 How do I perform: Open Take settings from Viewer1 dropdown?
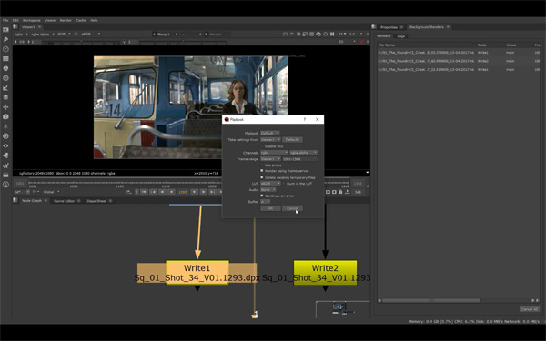(270, 139)
